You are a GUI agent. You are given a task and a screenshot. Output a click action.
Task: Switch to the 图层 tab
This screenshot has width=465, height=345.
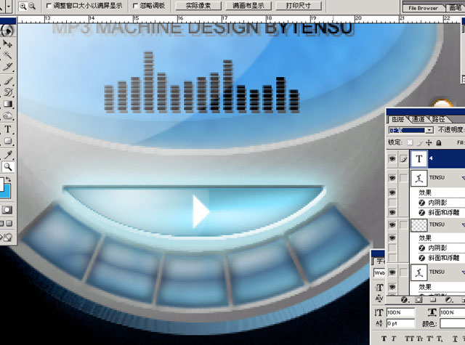(397, 119)
